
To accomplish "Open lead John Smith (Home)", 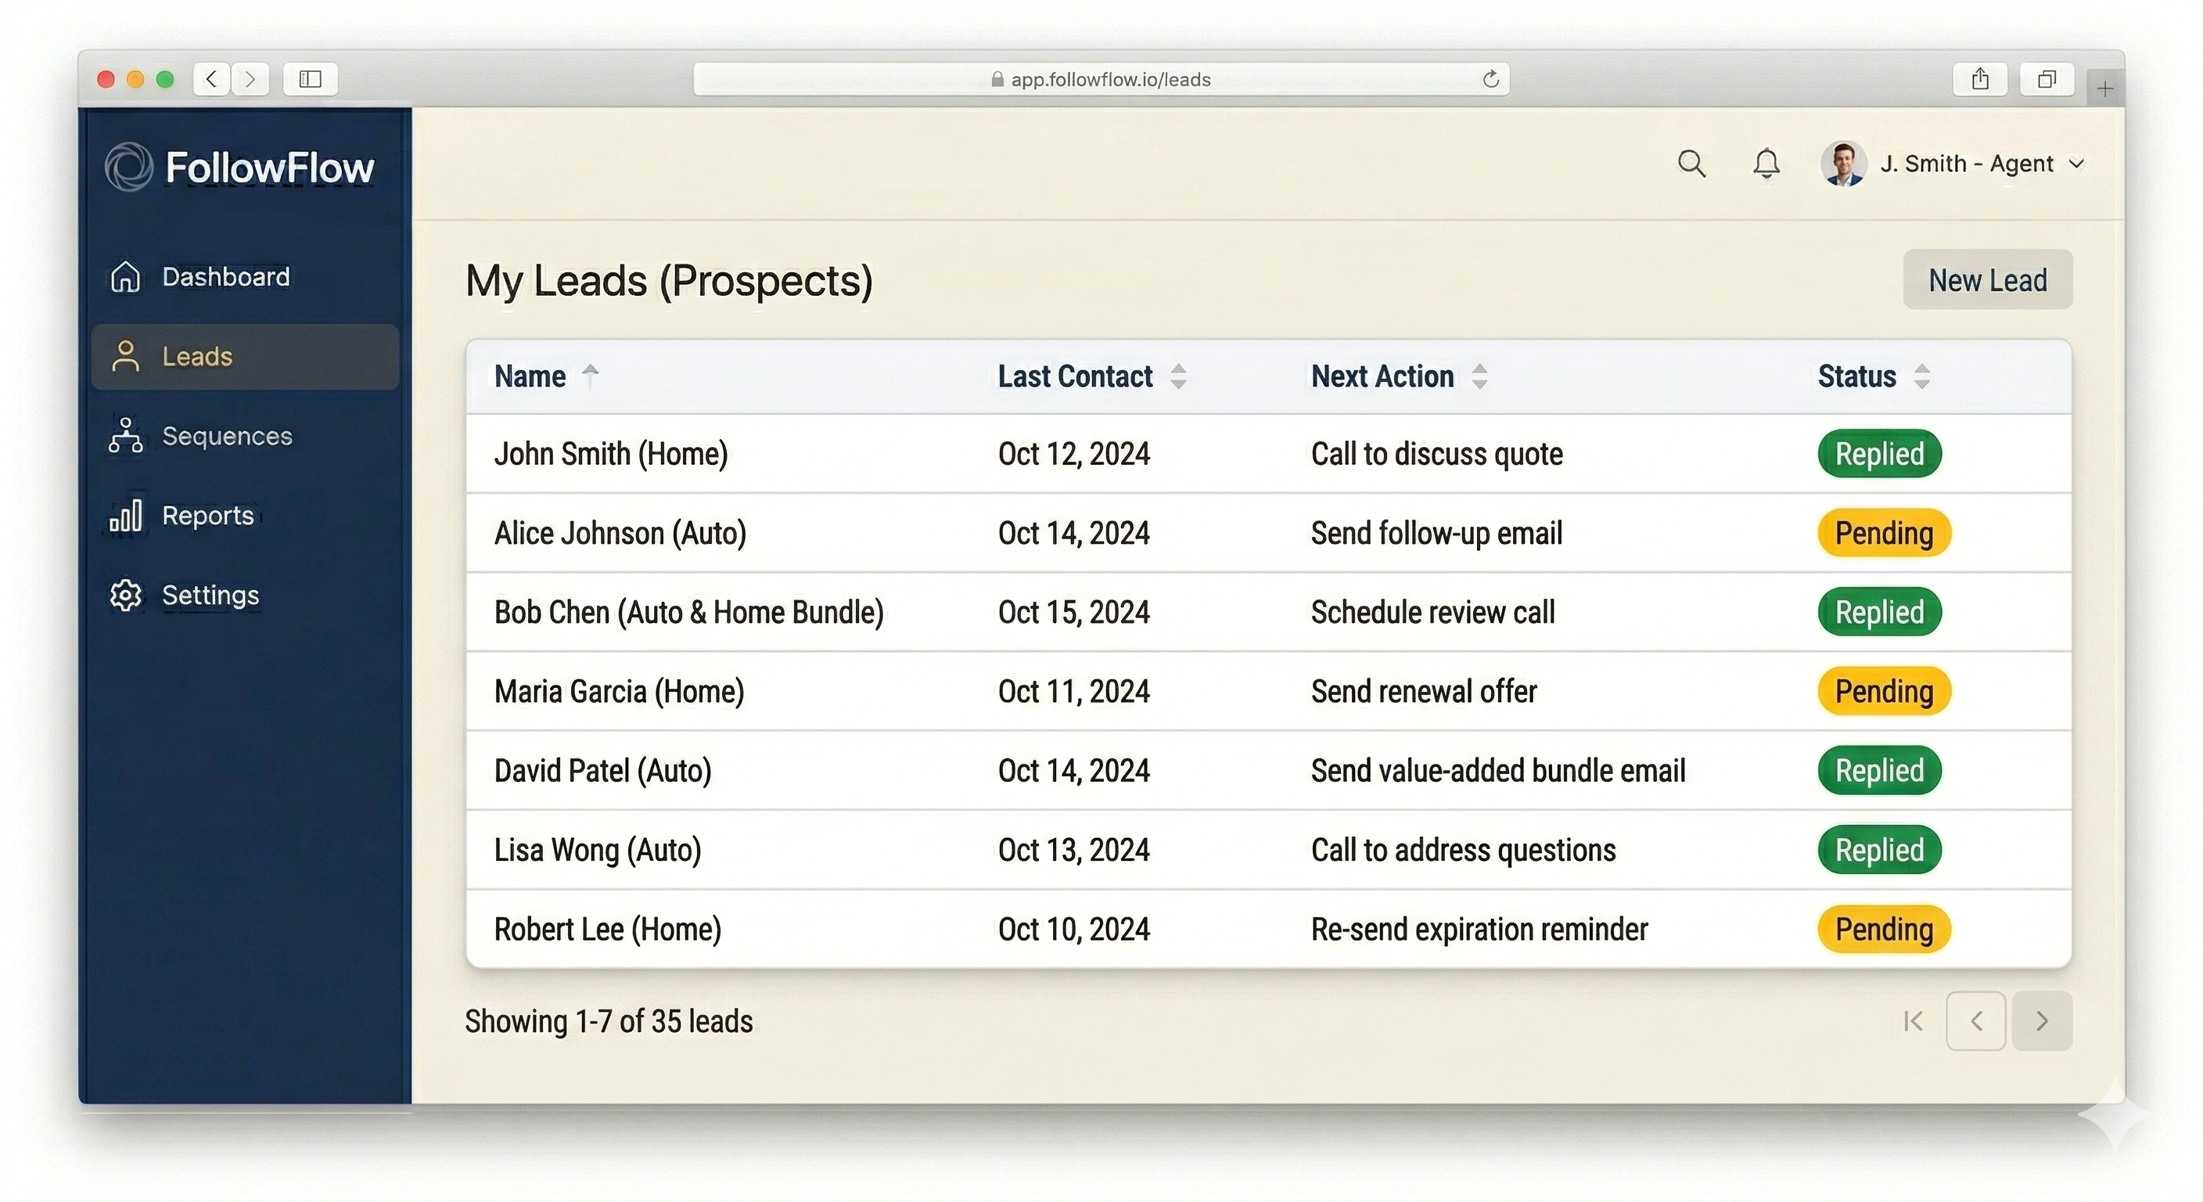I will point(611,453).
